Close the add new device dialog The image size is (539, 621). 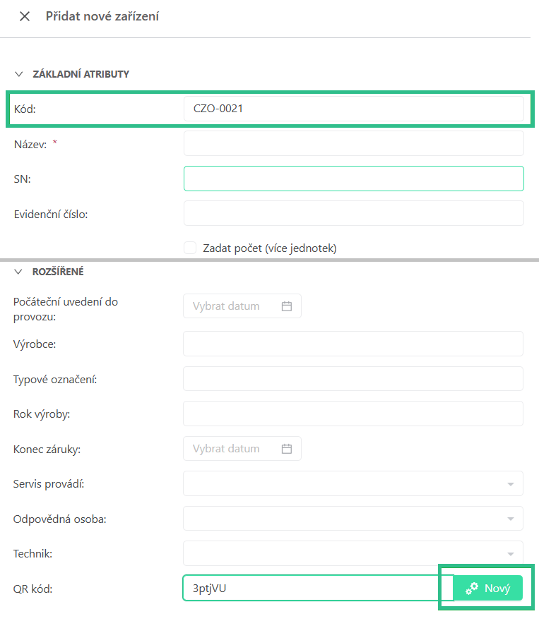25,16
